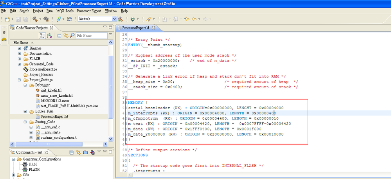
Task: Collapse the Linker_Files folder node
Action: pyautogui.click(x=25, y=111)
